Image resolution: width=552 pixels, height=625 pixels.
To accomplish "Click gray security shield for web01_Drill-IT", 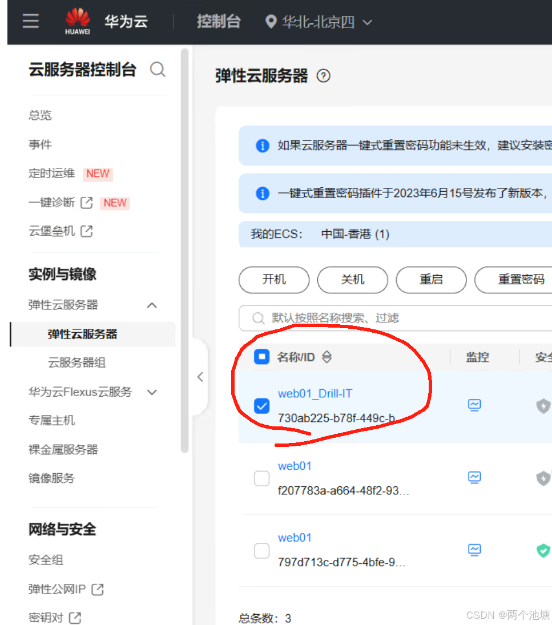I will (x=543, y=406).
